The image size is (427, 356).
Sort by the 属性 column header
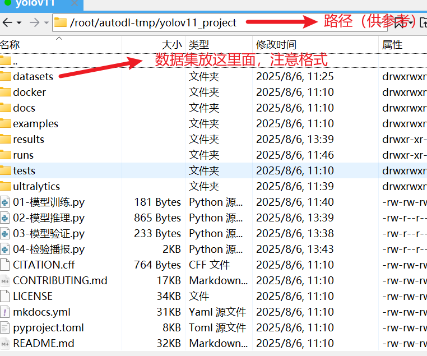point(392,45)
